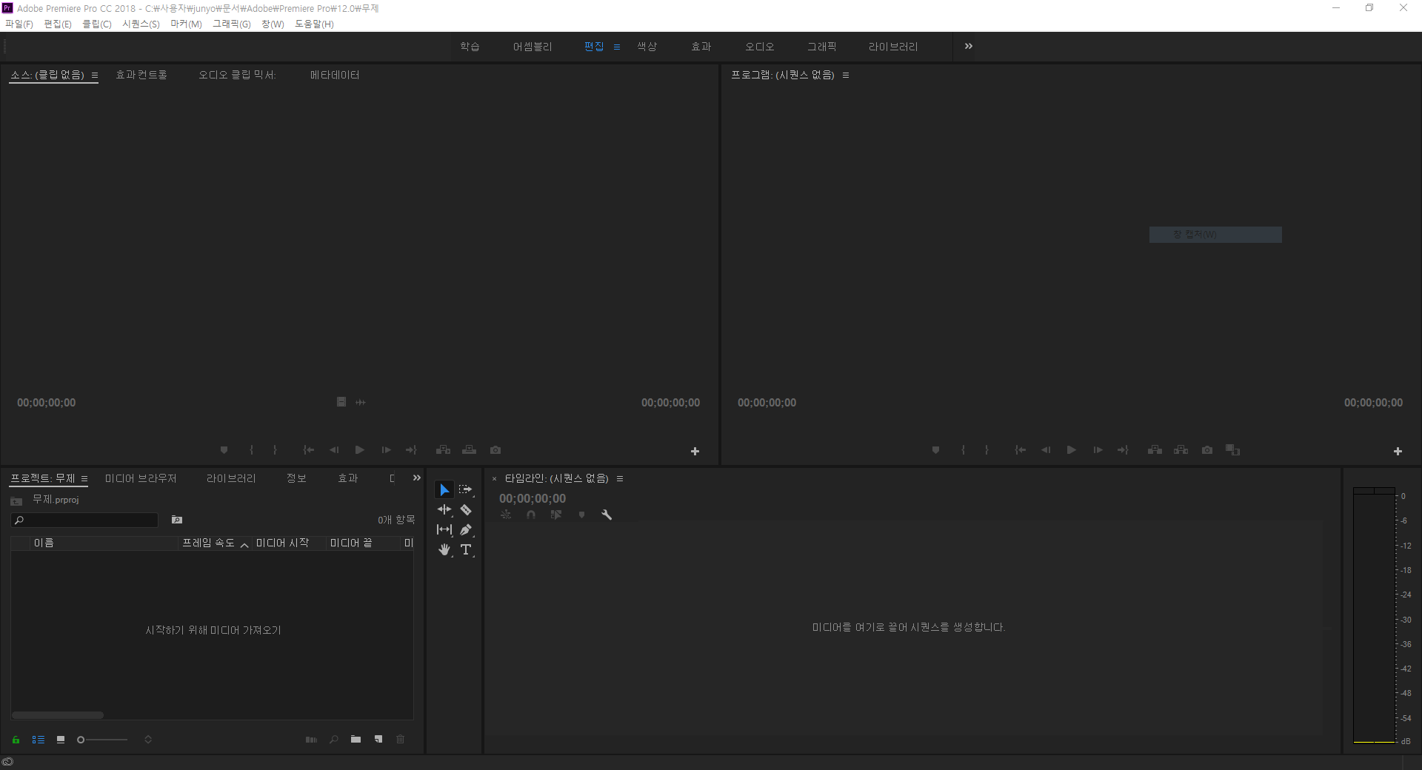Mark Out point in Source monitor

[x=275, y=450]
